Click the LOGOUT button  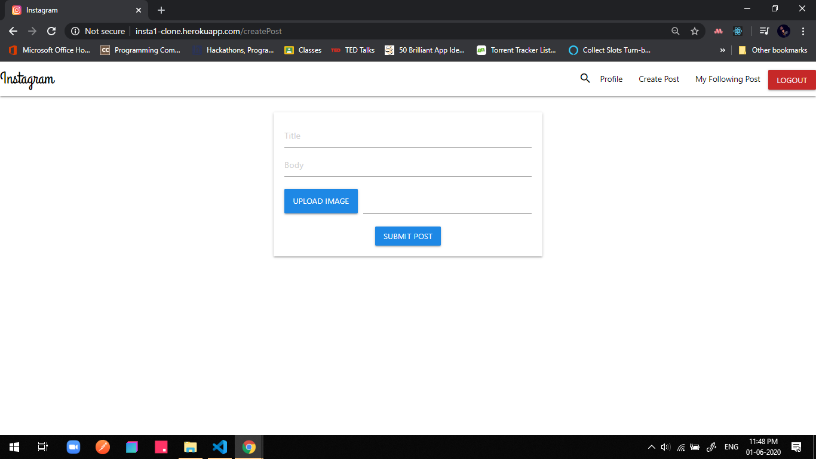tap(792, 79)
